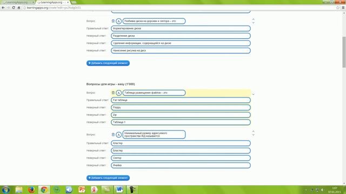346x194 pixels.
Task: Edit wrong answer 'Сектор'
Action: (x=181, y=158)
